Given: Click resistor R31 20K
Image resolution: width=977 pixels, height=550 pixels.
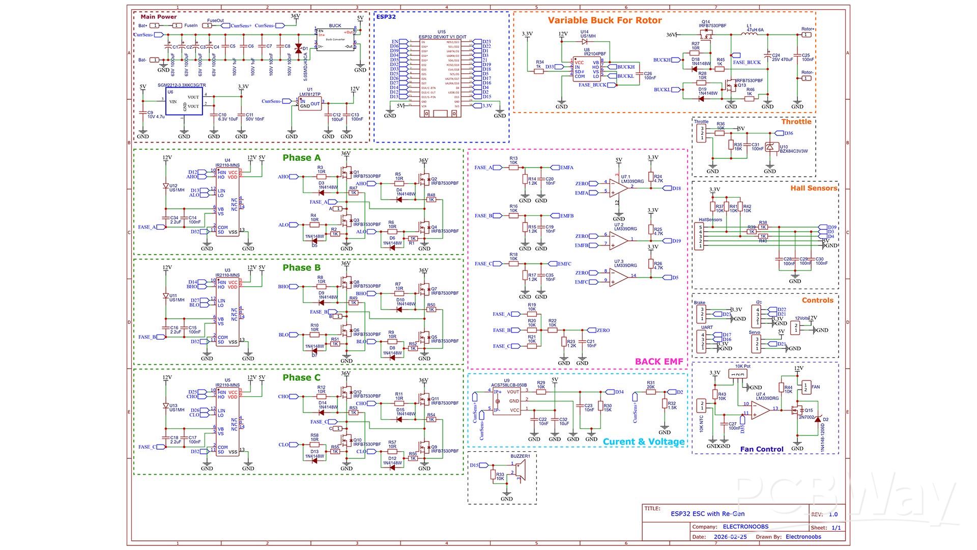Looking at the screenshot, I should pyautogui.click(x=650, y=392).
